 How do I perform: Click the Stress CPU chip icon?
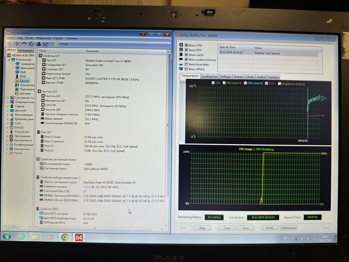(181, 45)
